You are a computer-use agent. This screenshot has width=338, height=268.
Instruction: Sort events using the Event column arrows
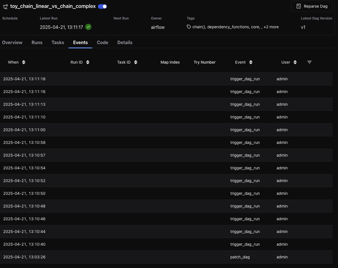pyautogui.click(x=251, y=62)
